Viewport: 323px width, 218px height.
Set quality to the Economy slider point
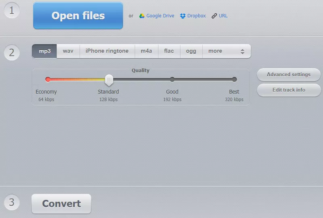pos(48,80)
